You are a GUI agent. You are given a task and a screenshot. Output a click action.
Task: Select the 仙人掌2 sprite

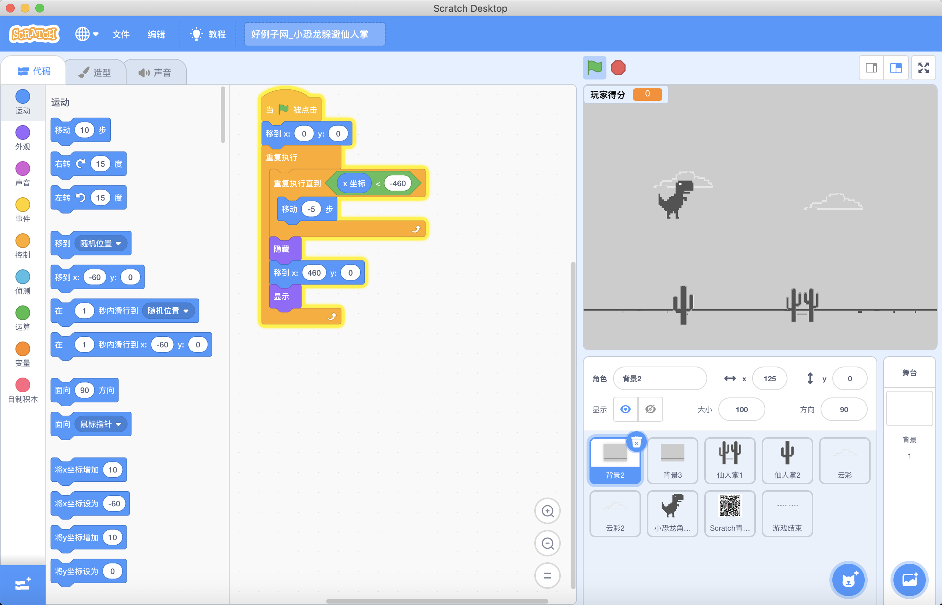[787, 461]
